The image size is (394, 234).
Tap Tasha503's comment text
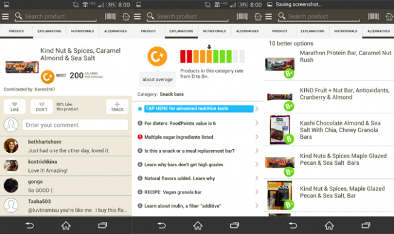click(78, 210)
